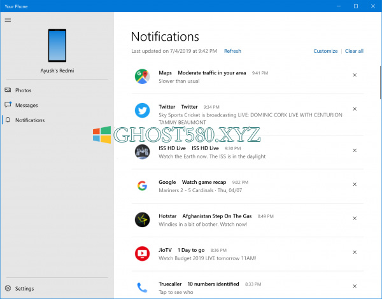Dismiss the Google game recap notification

pos(355,184)
